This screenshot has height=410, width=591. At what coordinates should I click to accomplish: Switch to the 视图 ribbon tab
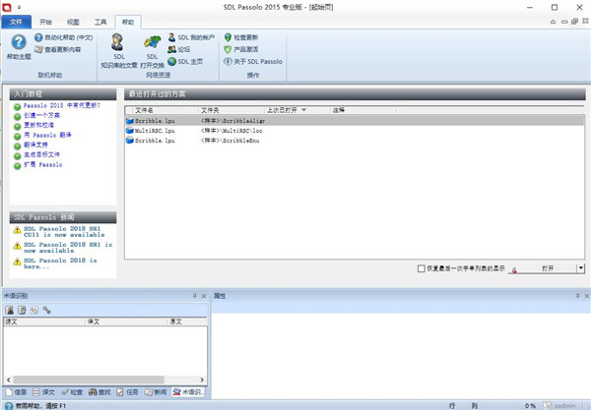(73, 22)
